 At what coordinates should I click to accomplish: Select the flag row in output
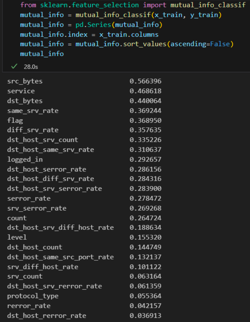[15, 120]
